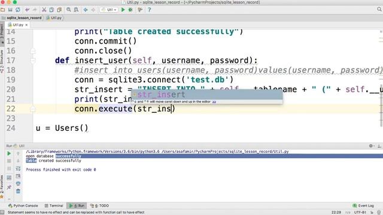
Task: Click the Save All toolbar icon
Action: 10,10
